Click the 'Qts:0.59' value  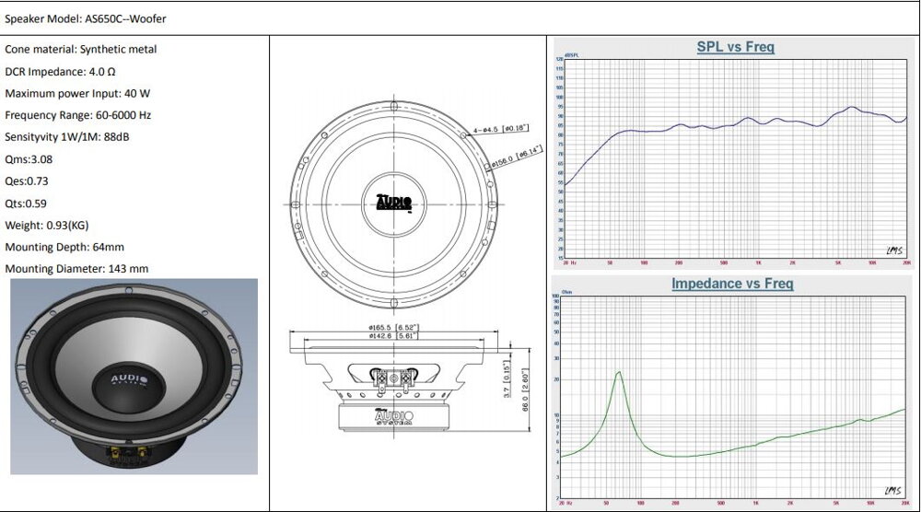(25, 204)
